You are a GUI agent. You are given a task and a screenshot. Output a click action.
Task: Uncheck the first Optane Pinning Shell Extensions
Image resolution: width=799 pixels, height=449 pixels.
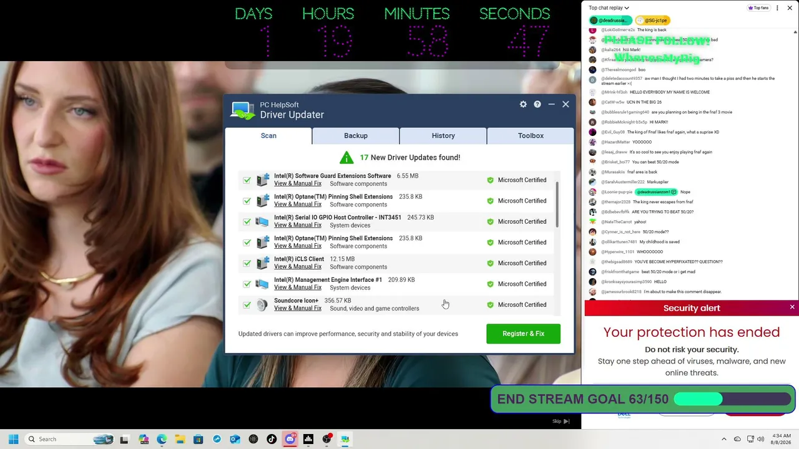[x=247, y=201]
